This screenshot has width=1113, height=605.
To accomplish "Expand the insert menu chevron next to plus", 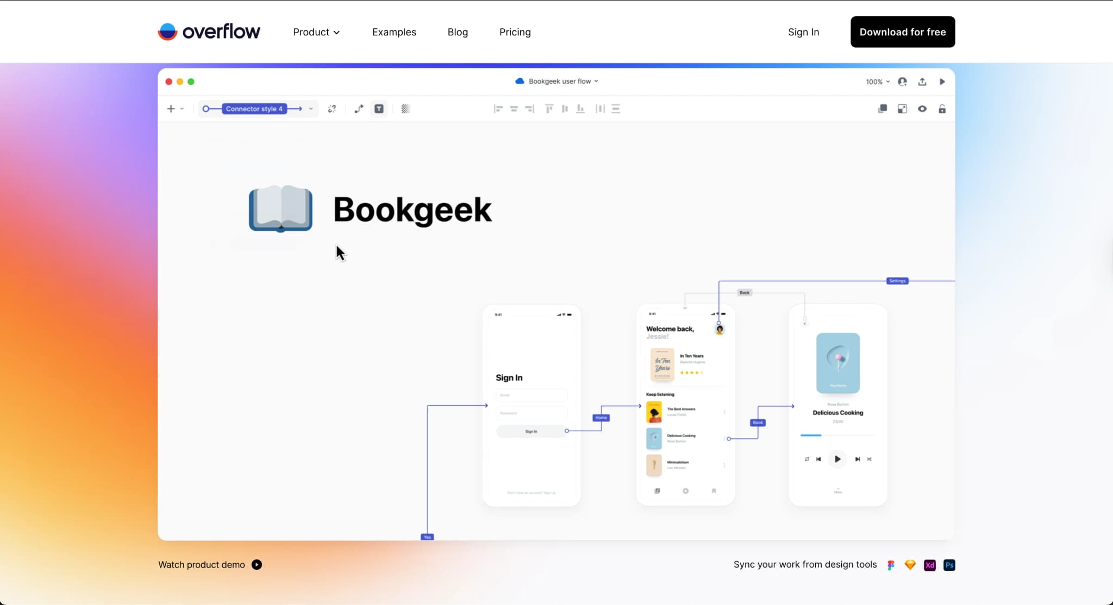I will tap(182, 109).
